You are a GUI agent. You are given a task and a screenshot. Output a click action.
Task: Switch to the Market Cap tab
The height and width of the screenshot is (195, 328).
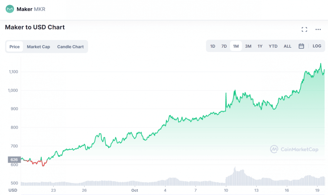click(x=39, y=47)
